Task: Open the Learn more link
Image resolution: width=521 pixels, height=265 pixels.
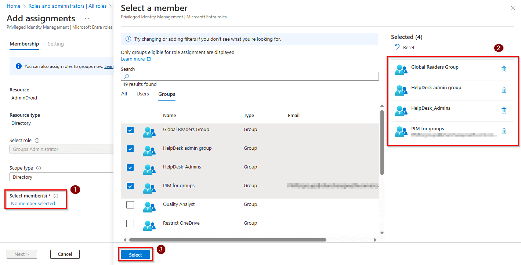Action: (133, 59)
